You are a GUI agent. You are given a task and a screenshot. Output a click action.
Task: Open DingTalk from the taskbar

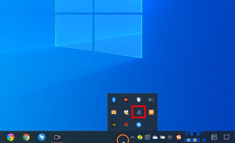42,137
